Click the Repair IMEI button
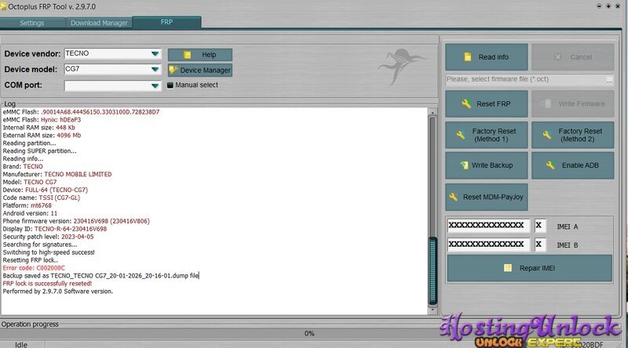This screenshot has height=348, width=628. coord(528,268)
